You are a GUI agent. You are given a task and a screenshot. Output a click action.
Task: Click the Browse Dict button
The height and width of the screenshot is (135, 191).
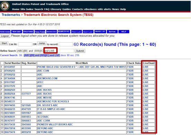tap(51, 32)
